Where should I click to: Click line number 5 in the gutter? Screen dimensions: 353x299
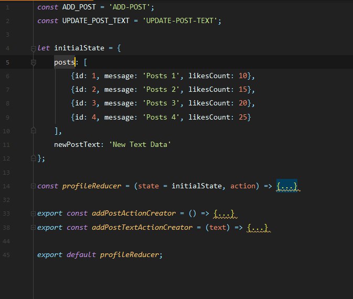pyautogui.click(x=7, y=62)
